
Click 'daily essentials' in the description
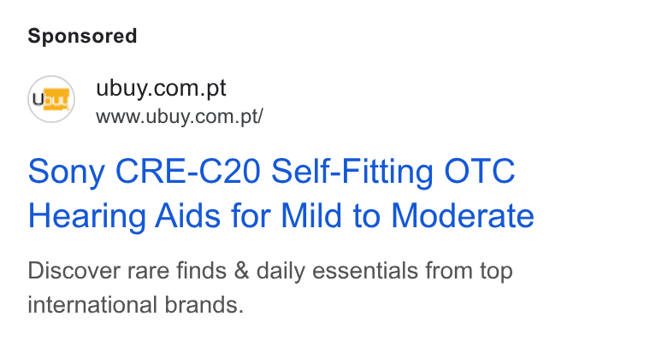coord(337,271)
